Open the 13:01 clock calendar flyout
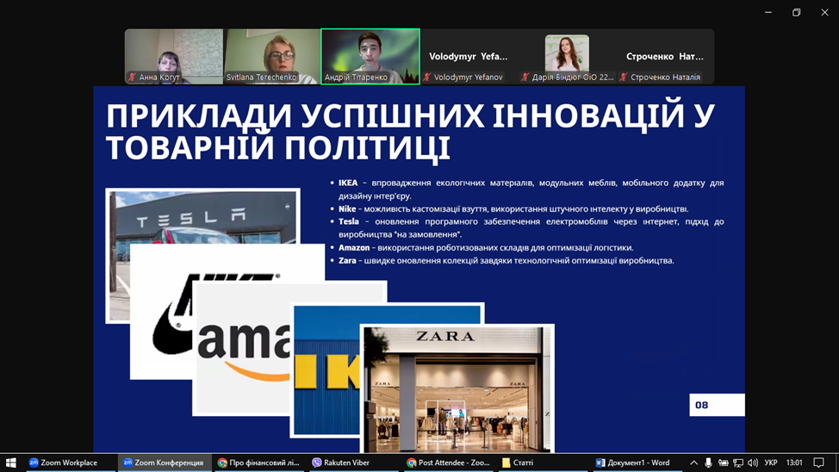 [x=794, y=463]
